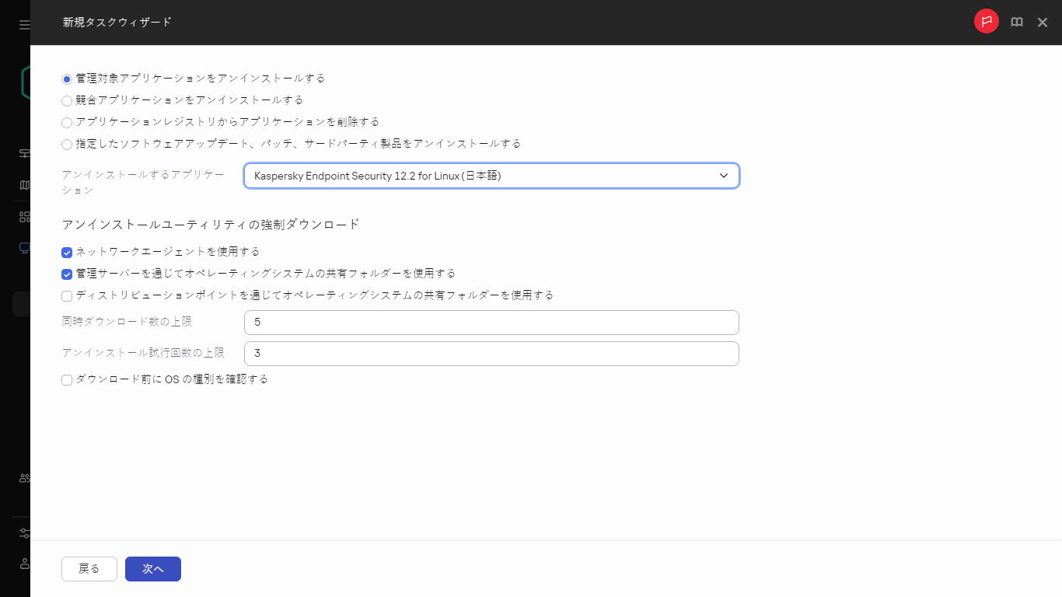Open notifications via the red flag icon
The height and width of the screenshot is (597, 1062).
[986, 21]
